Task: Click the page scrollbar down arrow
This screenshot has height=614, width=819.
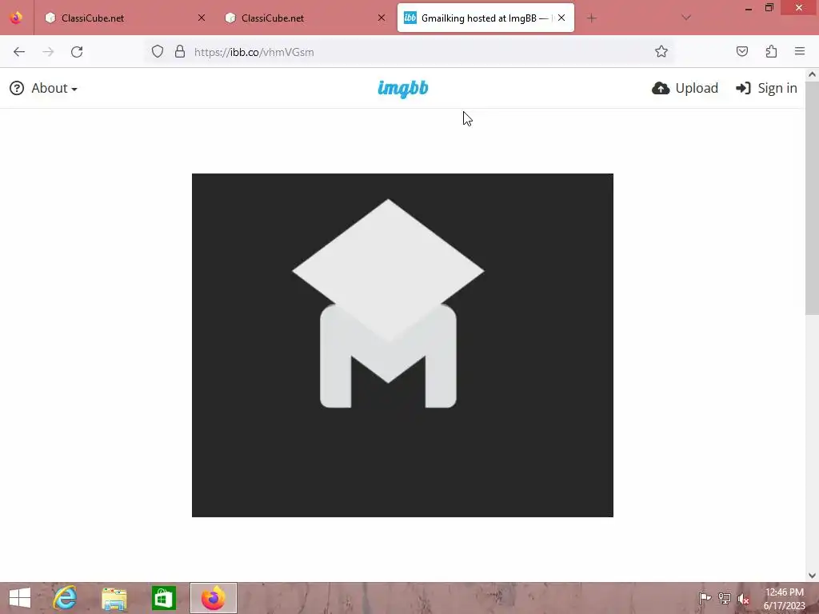Action: [x=812, y=576]
